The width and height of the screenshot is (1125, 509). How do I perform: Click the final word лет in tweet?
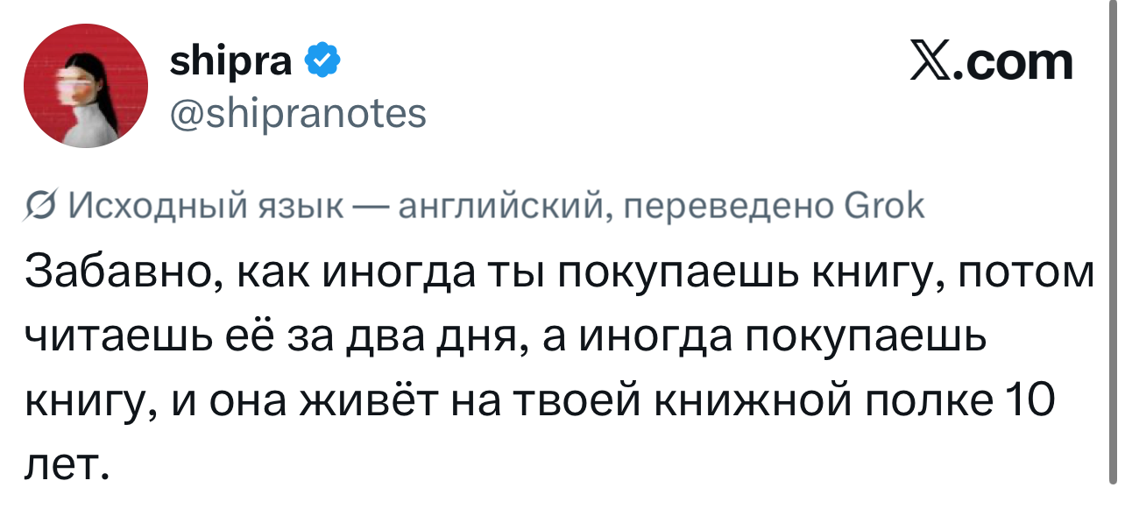(x=65, y=463)
